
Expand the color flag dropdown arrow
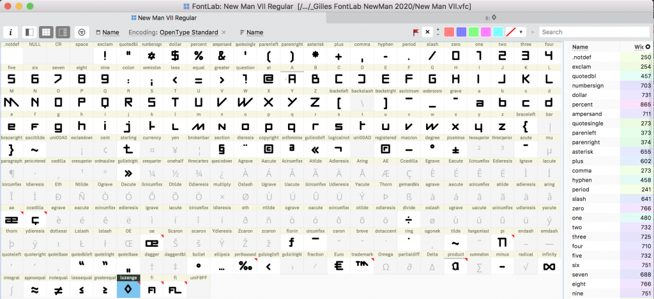(521, 32)
